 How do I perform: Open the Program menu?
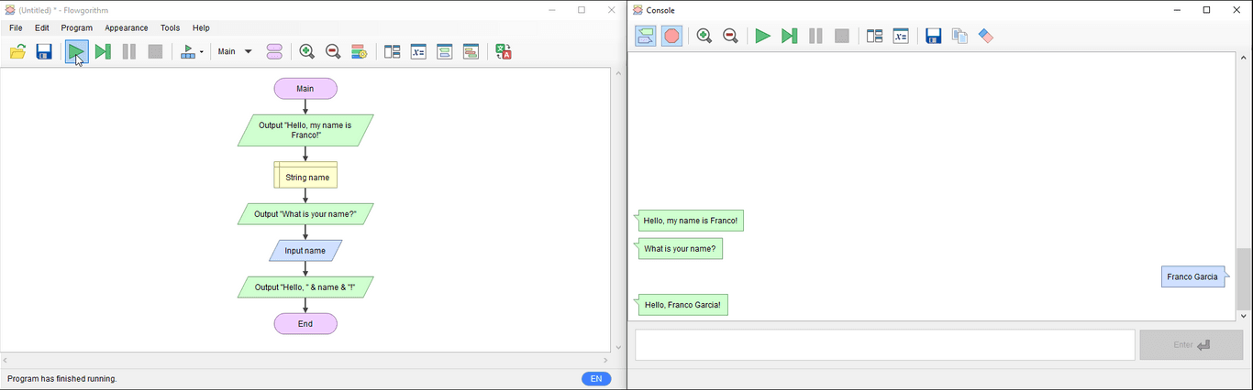pyautogui.click(x=77, y=28)
